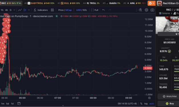
Task: Open trending token Goblin
Action: (x=111, y=3)
